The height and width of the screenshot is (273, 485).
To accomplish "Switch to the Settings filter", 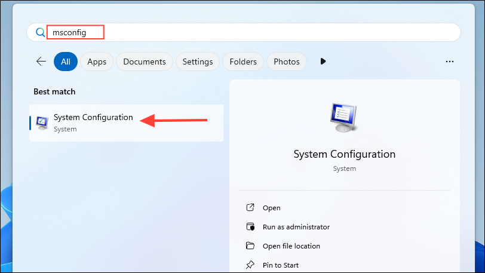I will 198,62.
